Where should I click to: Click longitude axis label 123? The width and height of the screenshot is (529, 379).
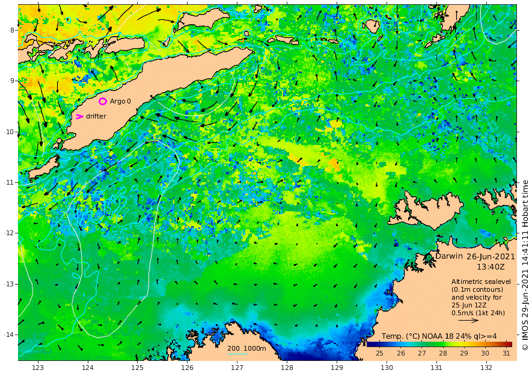(38, 368)
